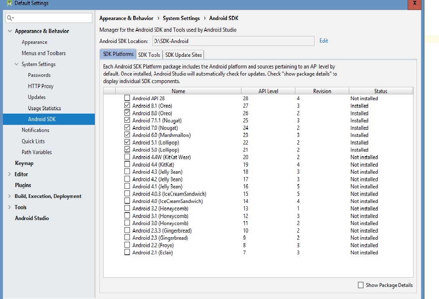Expand Build, Execution, Deployment section
This screenshot has height=299, width=439.
[10, 196]
